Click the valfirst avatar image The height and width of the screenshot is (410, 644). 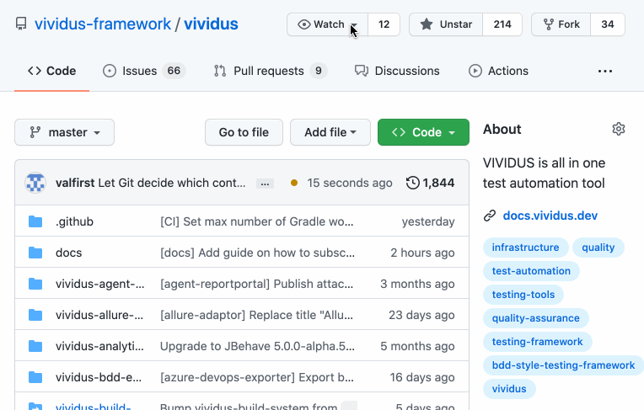pyautogui.click(x=35, y=183)
